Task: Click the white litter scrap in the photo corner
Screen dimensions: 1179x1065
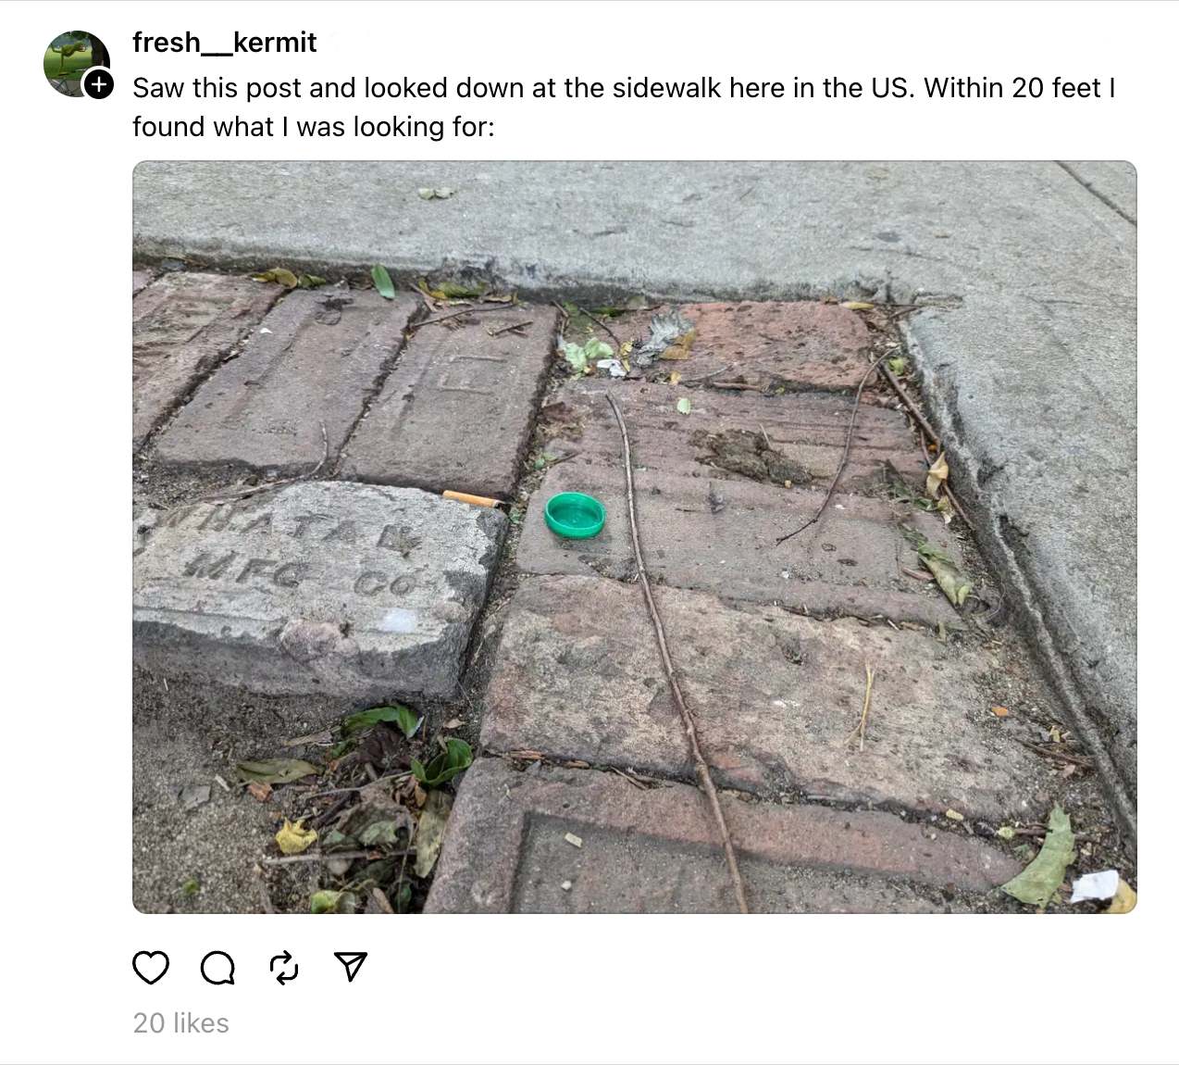Action: click(1096, 886)
